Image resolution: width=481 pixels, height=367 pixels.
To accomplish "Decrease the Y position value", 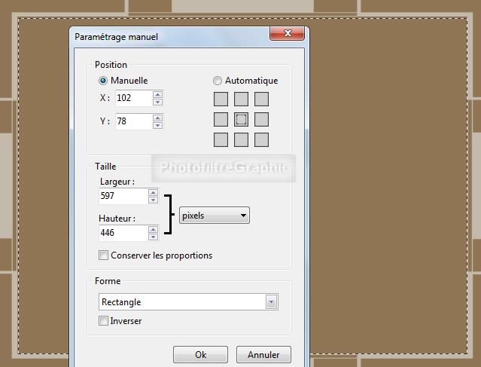I will [157, 125].
